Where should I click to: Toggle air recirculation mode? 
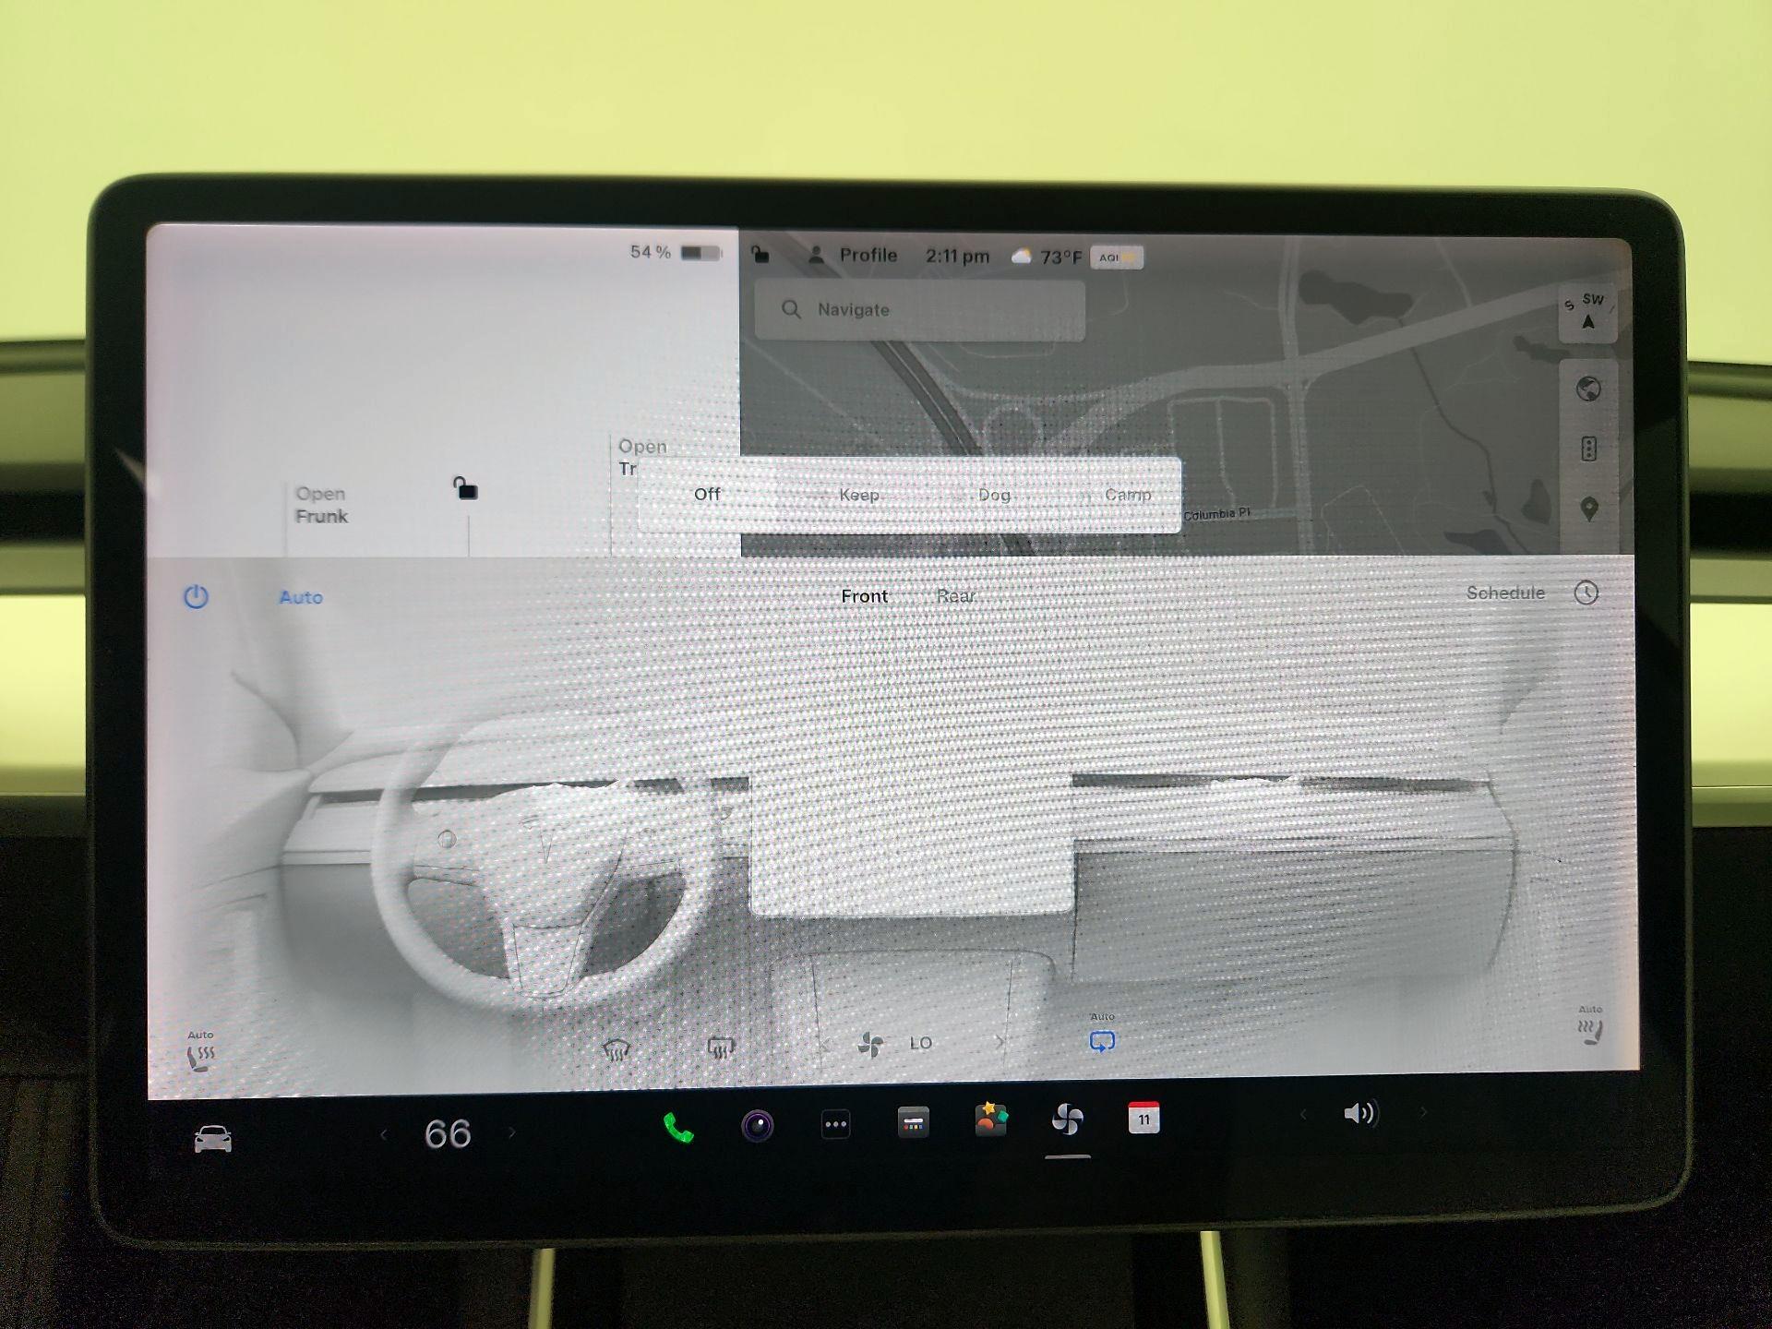tap(1102, 1040)
